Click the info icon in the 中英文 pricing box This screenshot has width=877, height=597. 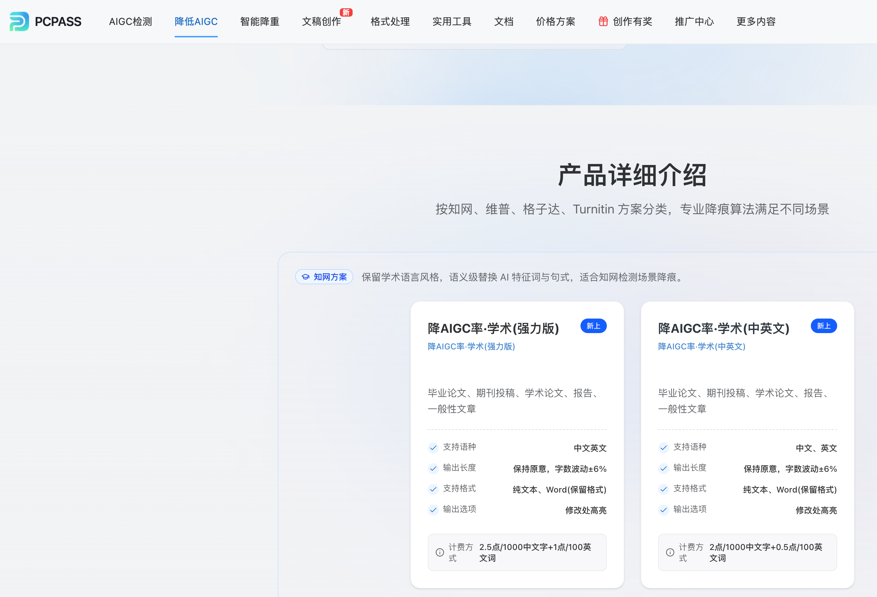[x=670, y=552]
